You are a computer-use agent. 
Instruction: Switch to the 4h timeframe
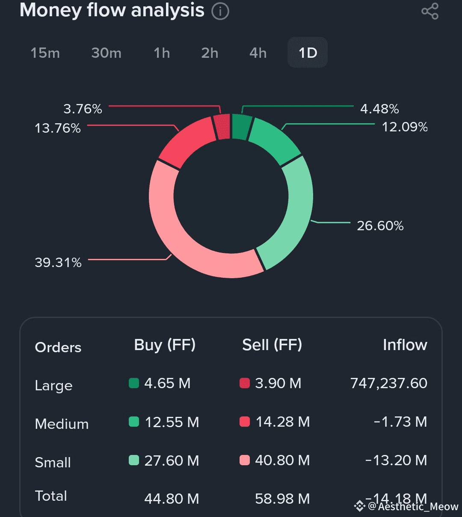point(258,53)
